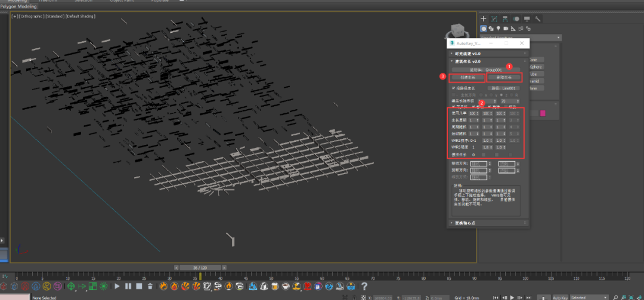This screenshot has width=644, height=300.
Task: Toggle the path growth checkbox beside Line001
Action: pyautogui.click(x=453, y=88)
